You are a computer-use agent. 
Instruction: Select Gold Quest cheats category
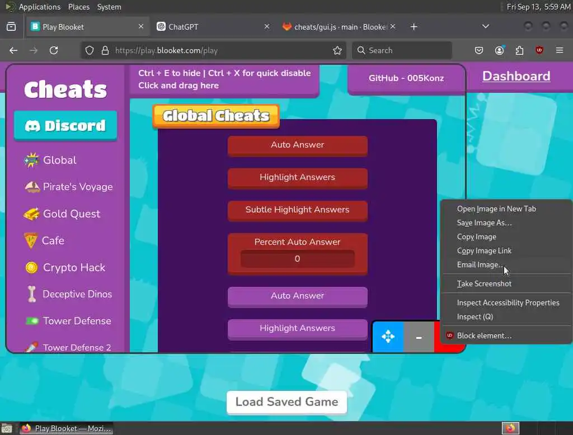click(62, 214)
